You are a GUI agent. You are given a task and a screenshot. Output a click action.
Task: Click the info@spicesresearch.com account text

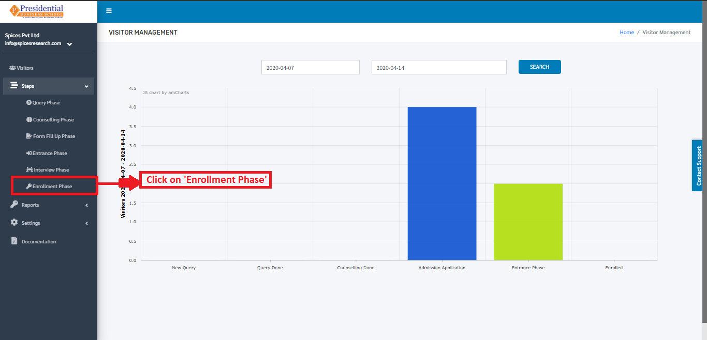pos(33,43)
